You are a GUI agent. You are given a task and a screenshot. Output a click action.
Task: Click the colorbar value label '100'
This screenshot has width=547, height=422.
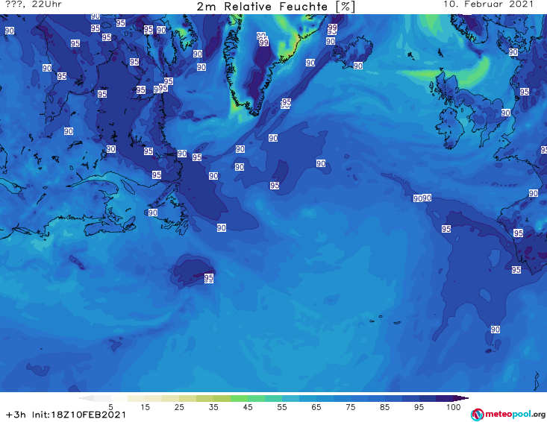[x=454, y=407]
